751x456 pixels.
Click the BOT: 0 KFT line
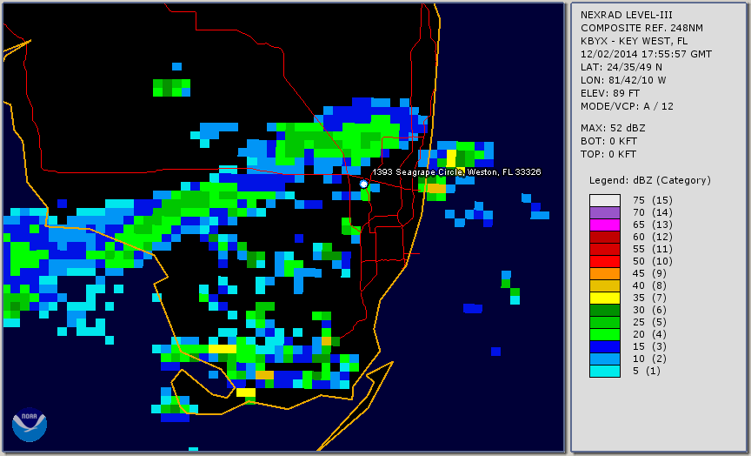[x=608, y=142]
